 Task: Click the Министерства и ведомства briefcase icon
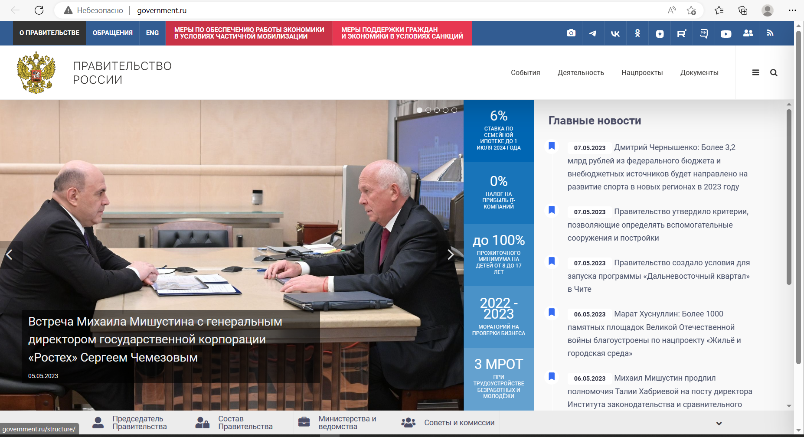304,422
